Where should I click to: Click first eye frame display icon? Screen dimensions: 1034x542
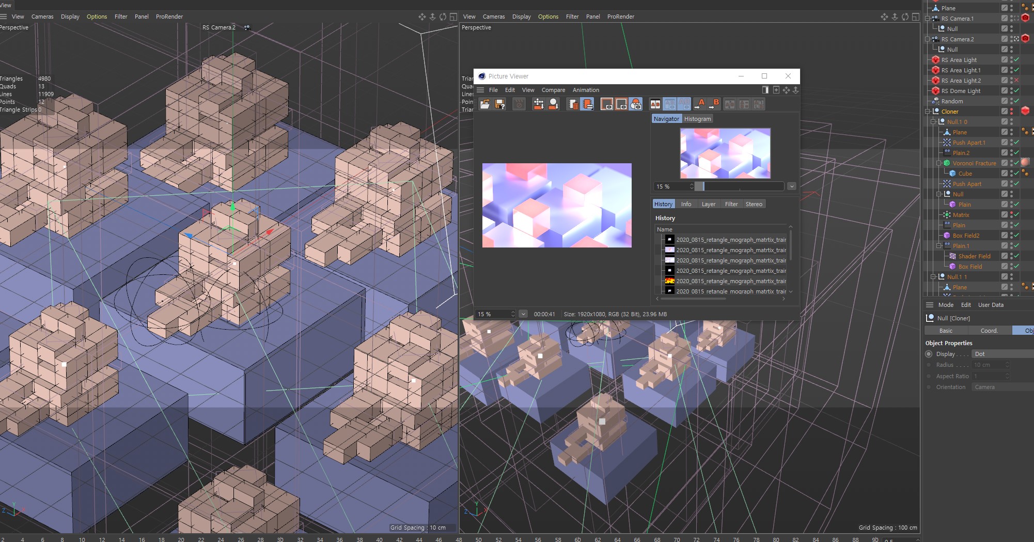607,104
